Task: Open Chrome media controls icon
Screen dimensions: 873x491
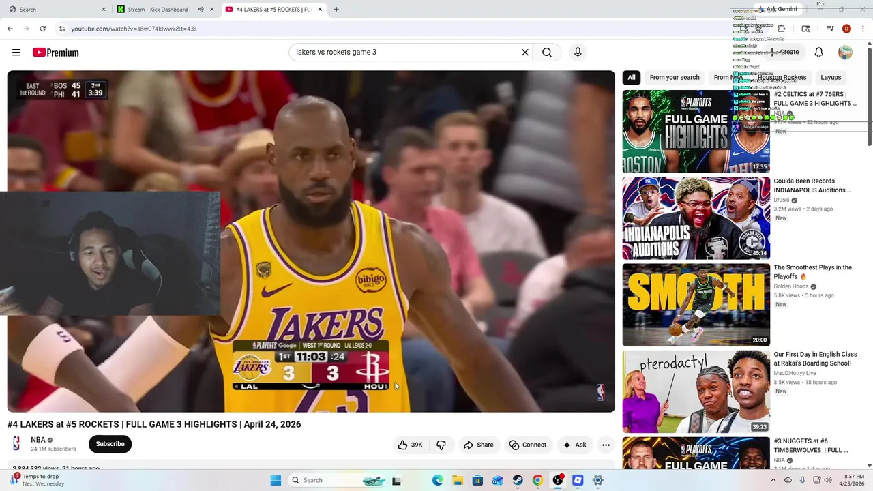Action: pyautogui.click(x=830, y=29)
